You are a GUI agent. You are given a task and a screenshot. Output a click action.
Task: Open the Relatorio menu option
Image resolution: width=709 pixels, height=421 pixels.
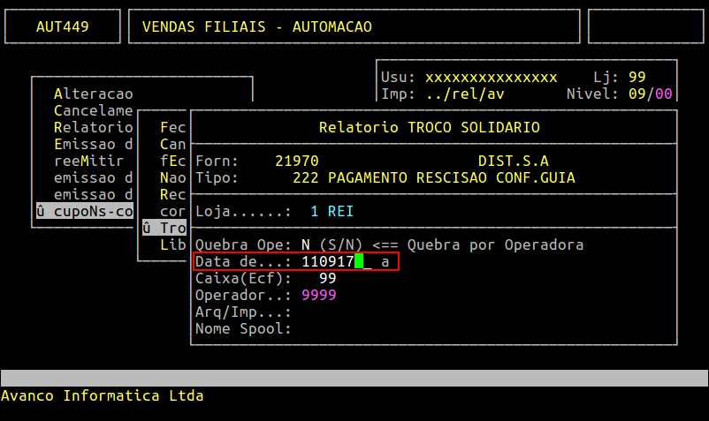[93, 128]
